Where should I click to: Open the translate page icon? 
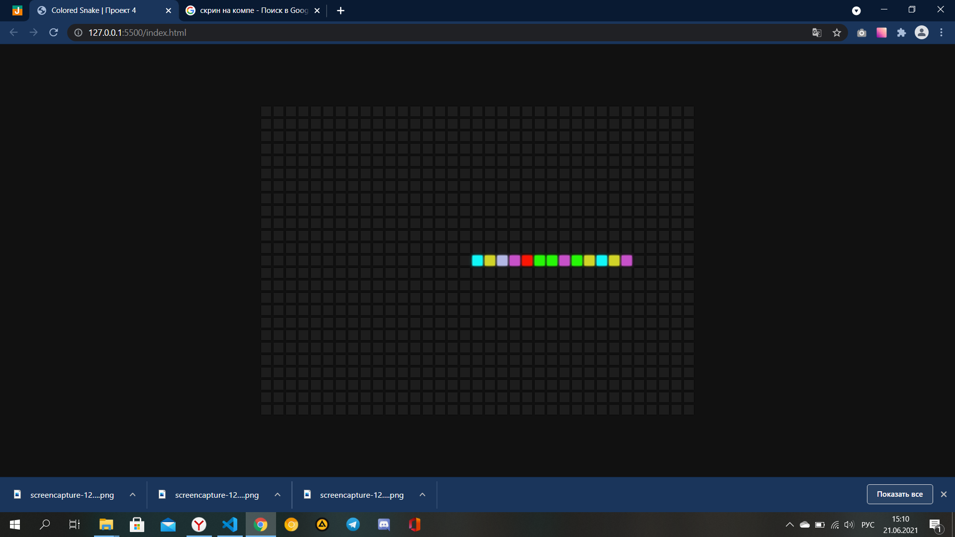tap(817, 32)
